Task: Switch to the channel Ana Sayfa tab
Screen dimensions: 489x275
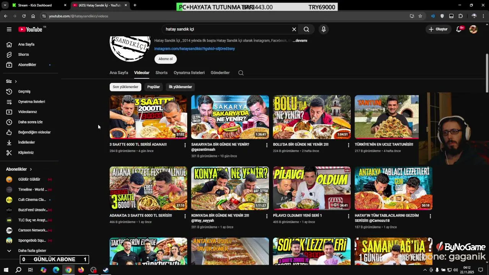Action: (x=119, y=73)
